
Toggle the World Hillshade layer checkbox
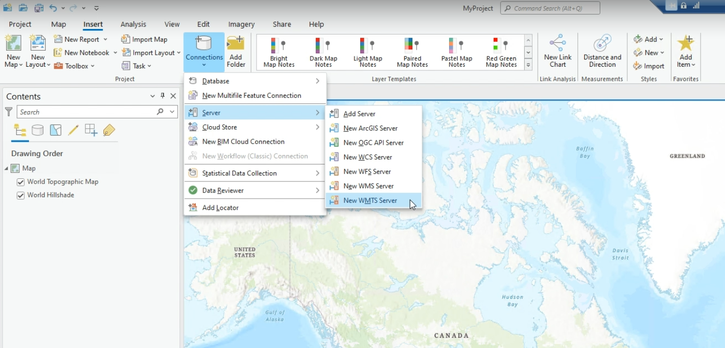coord(21,195)
